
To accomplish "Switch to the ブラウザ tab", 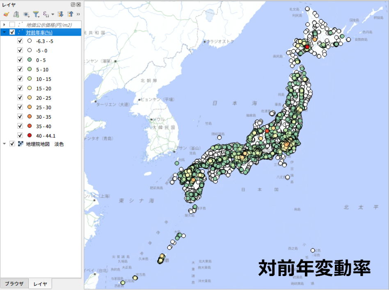I will pos(14,284).
